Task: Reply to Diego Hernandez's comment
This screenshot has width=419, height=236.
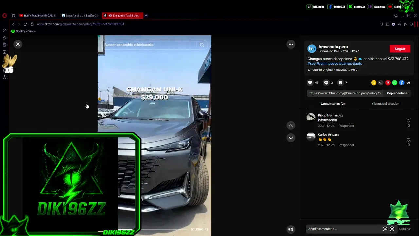Action: (x=346, y=126)
